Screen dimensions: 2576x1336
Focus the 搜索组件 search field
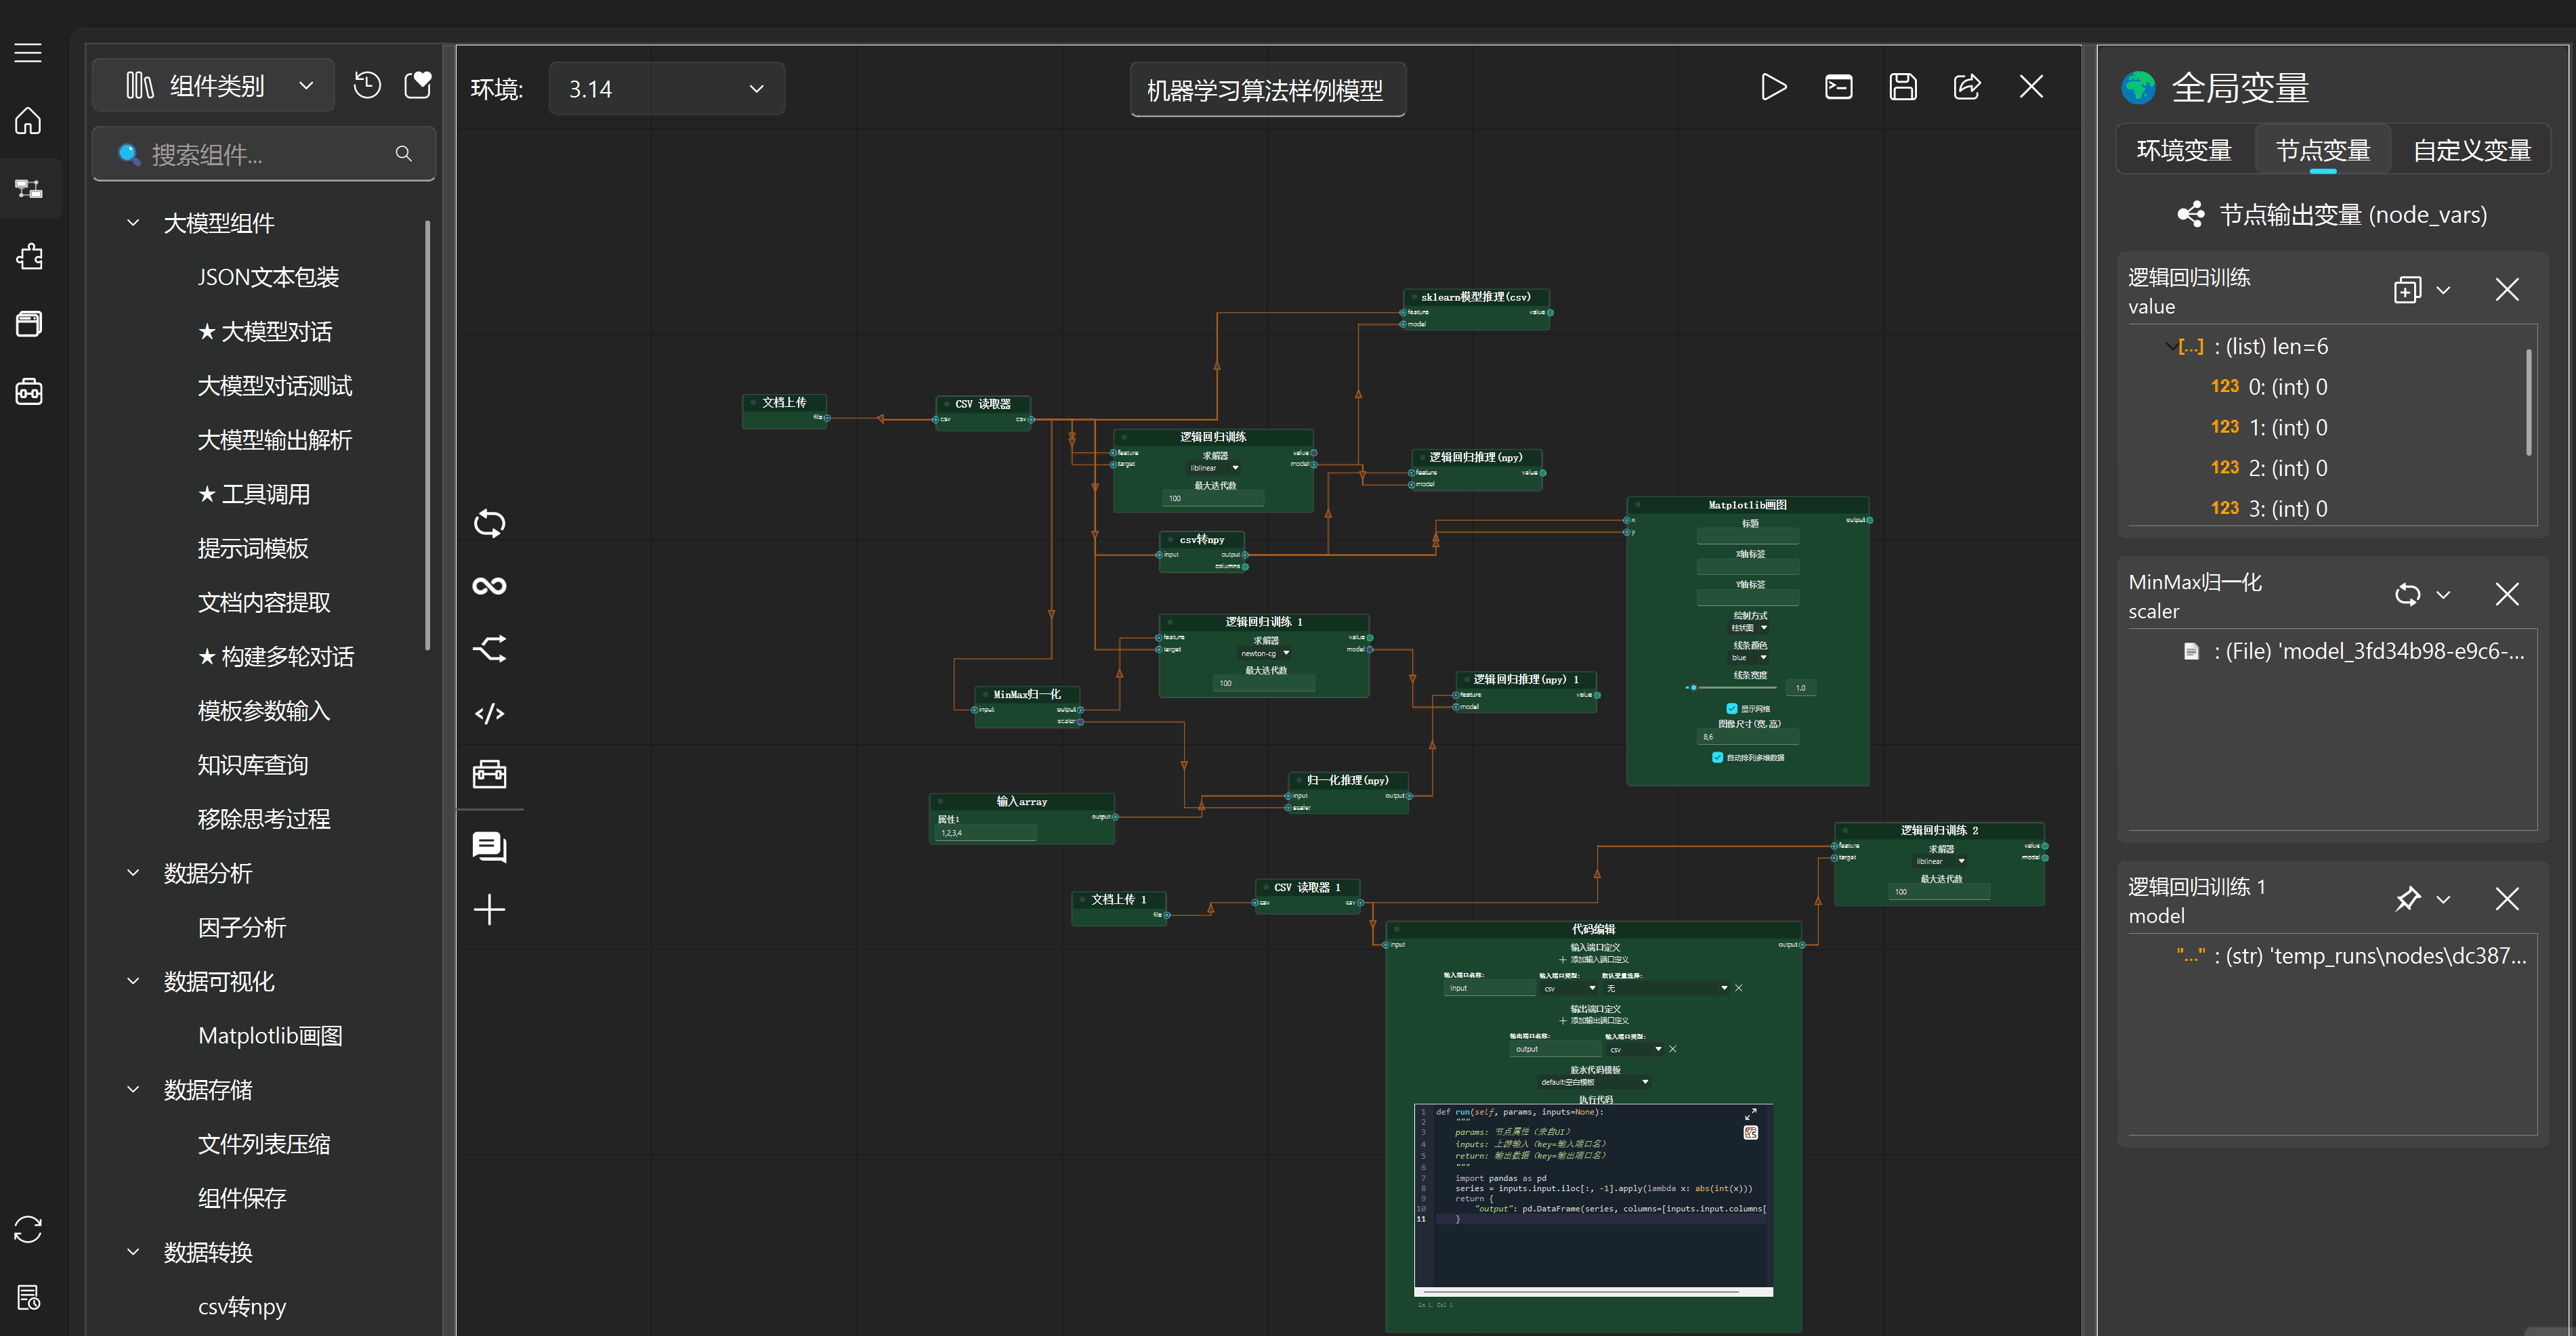264,154
